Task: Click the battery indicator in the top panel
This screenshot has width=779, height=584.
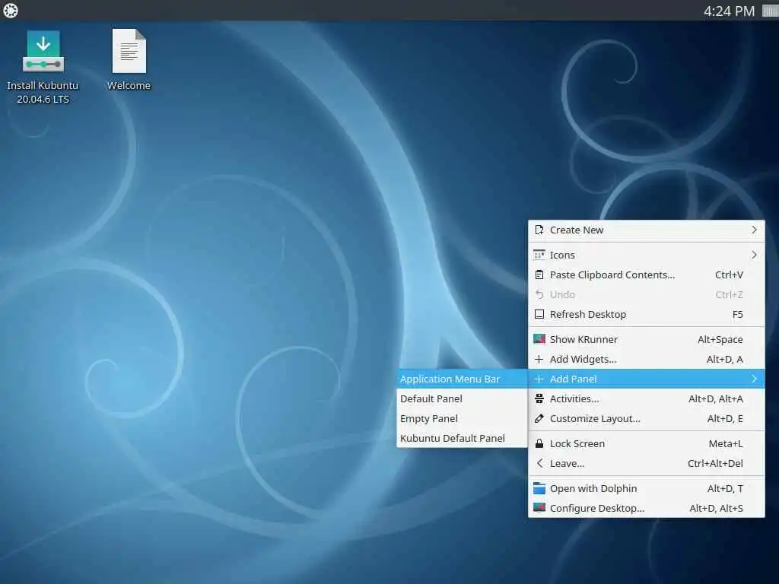Action: (x=771, y=11)
